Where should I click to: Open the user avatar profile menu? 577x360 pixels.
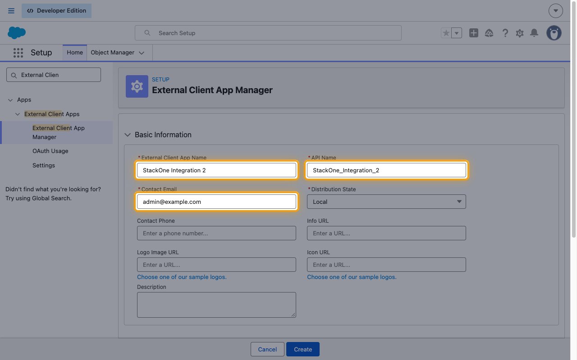point(554,33)
